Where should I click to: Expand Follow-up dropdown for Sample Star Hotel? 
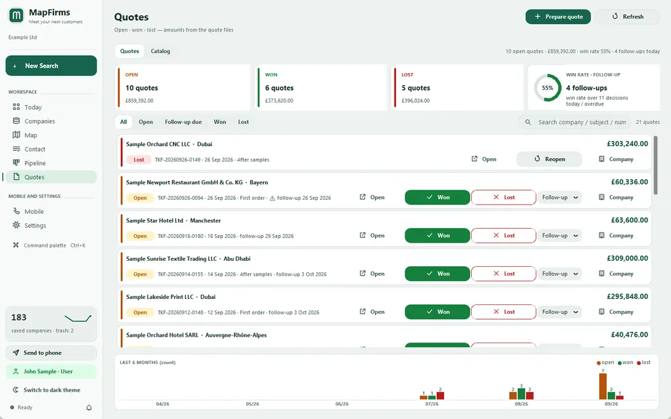coord(560,235)
